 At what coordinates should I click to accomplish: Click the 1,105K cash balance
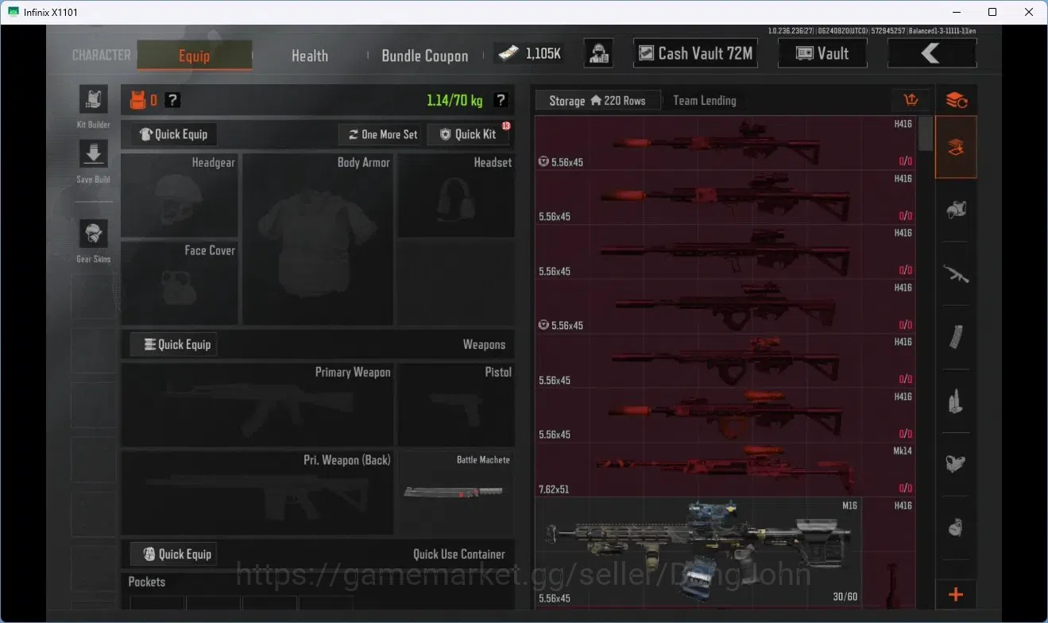pos(543,53)
